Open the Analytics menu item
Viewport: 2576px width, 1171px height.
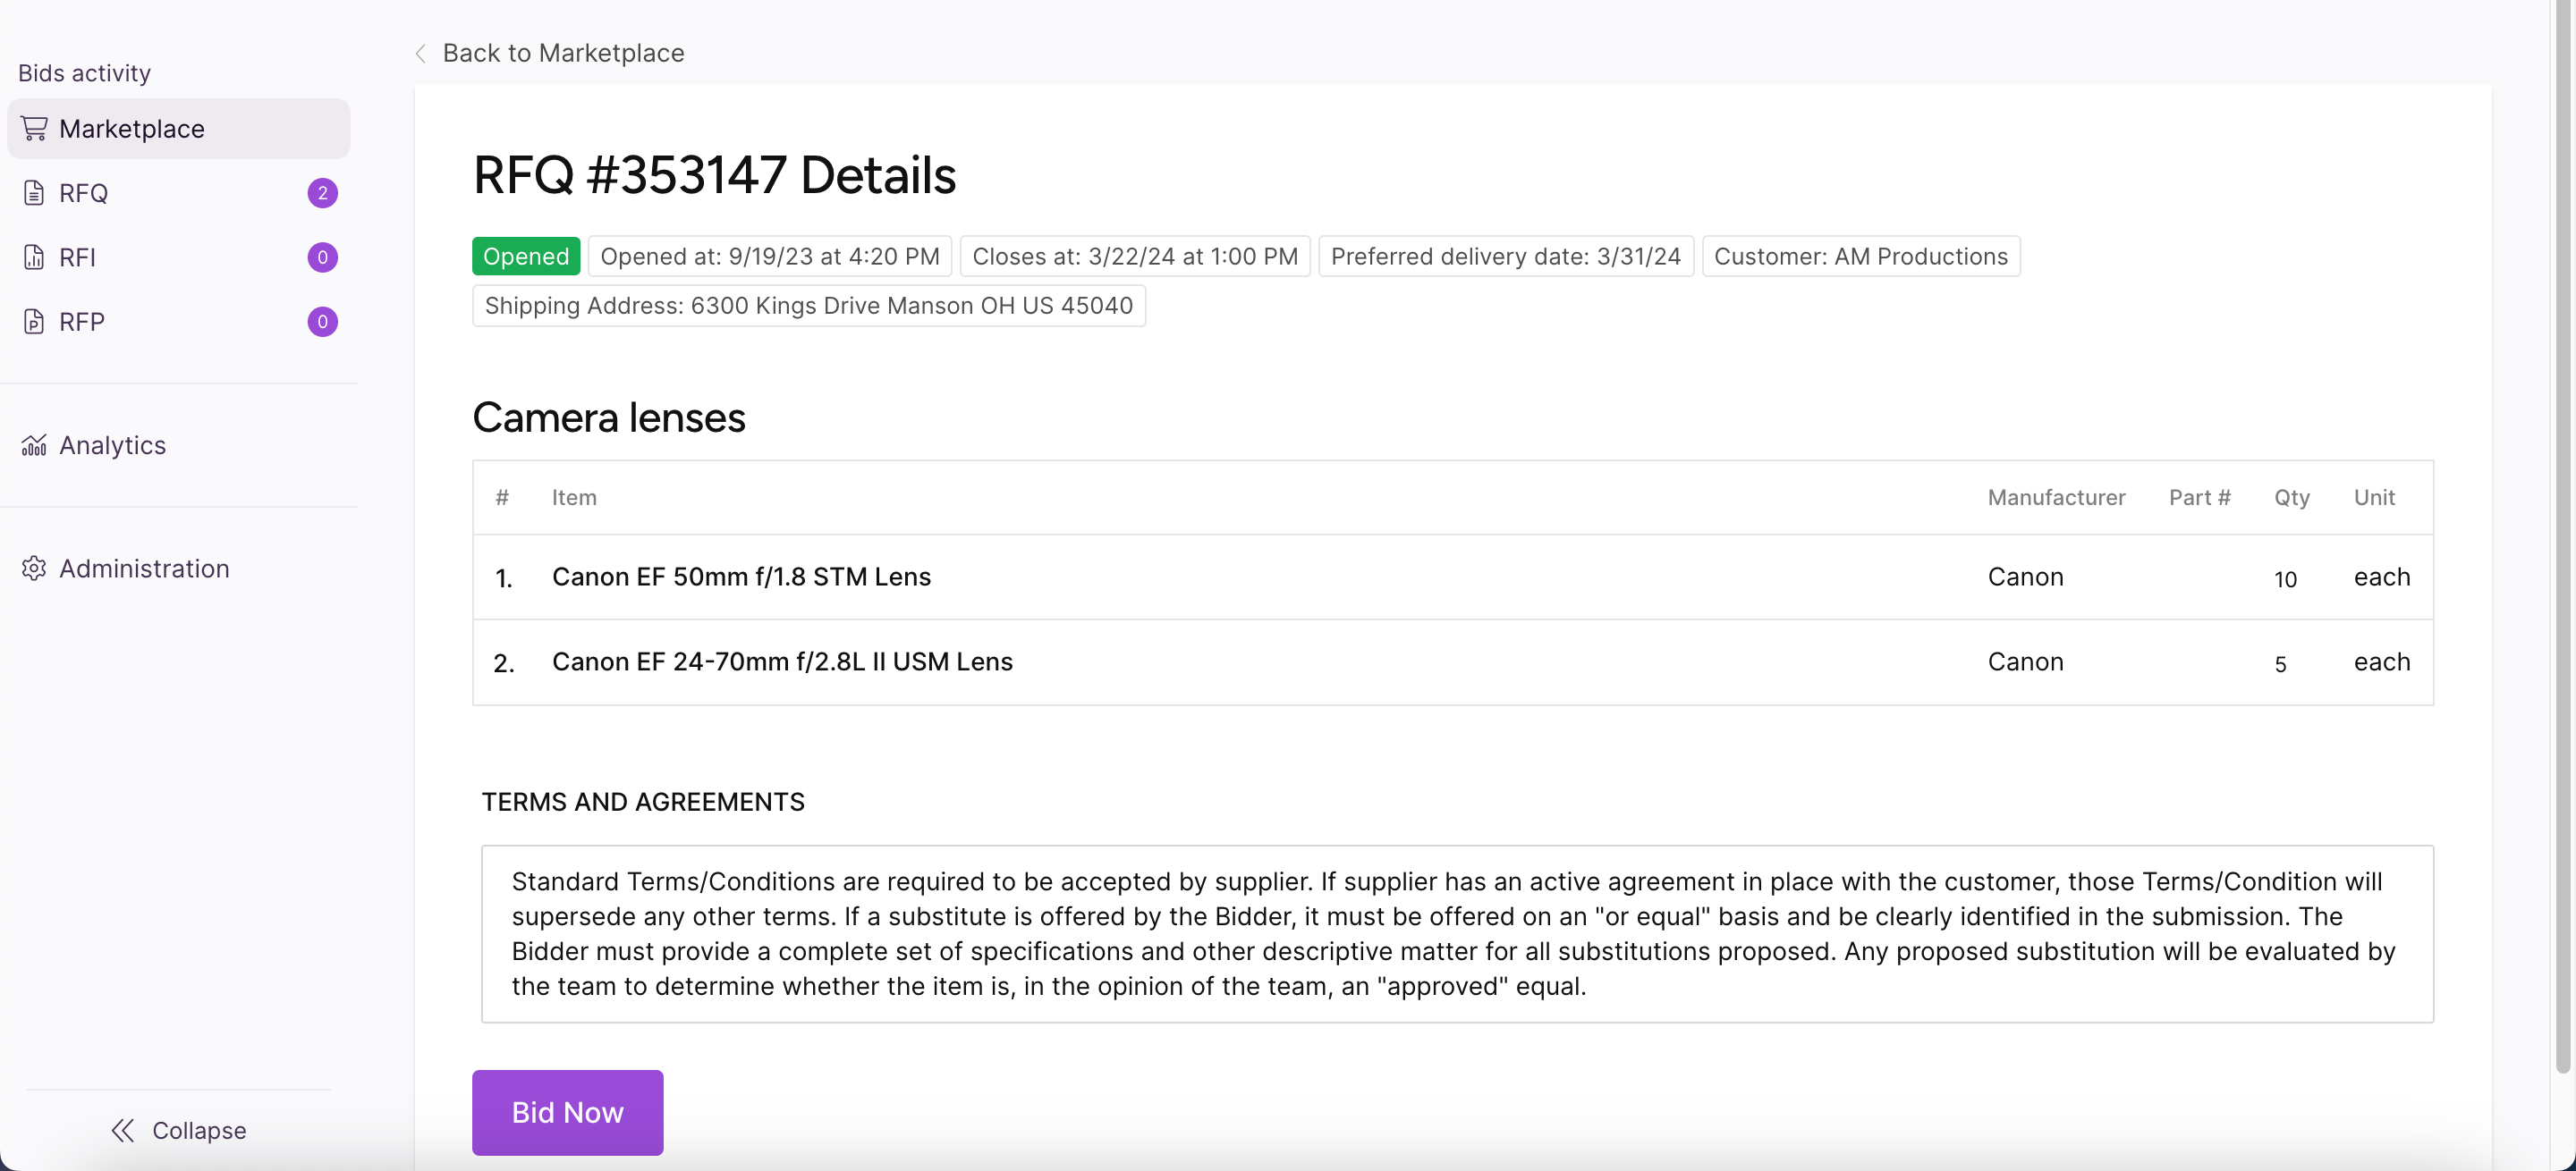coord(112,446)
